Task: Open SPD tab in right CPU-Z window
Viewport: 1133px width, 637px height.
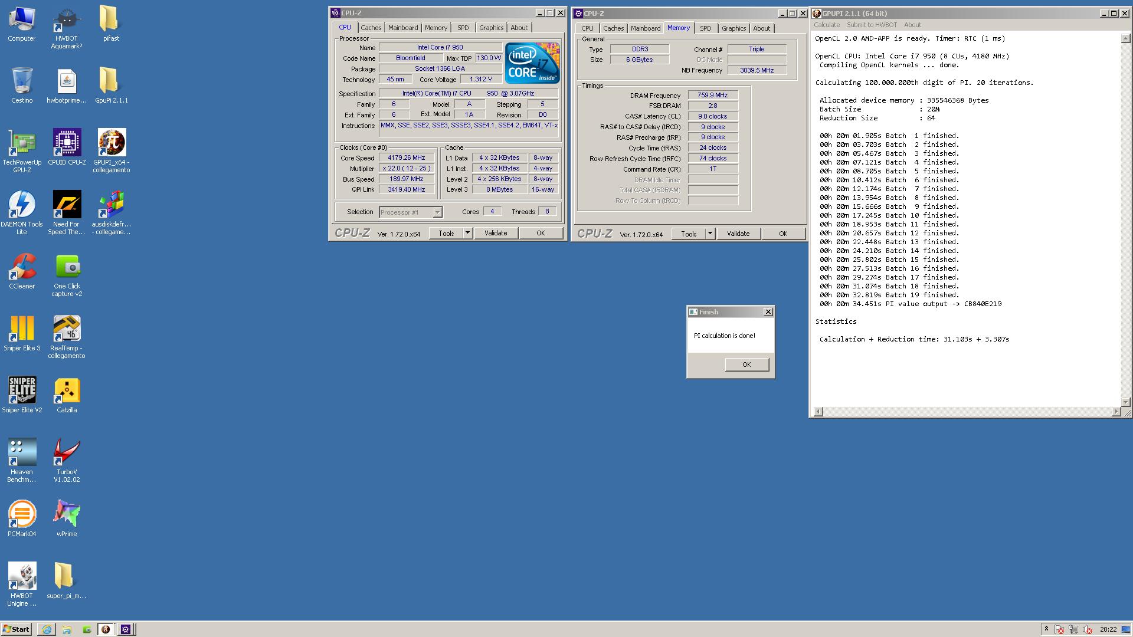Action: tap(706, 28)
